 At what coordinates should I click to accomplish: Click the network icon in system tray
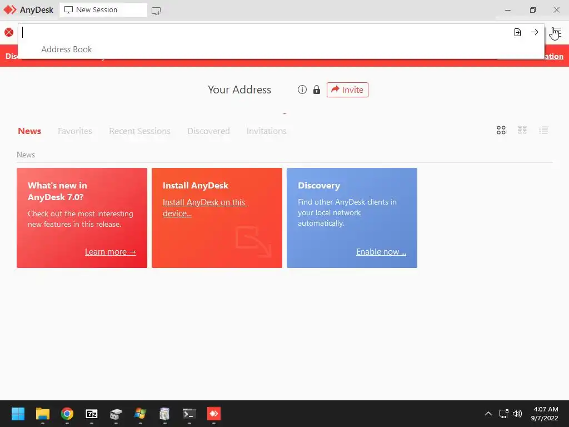pyautogui.click(x=503, y=414)
